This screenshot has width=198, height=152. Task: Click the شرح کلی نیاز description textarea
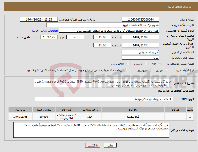[103, 83]
